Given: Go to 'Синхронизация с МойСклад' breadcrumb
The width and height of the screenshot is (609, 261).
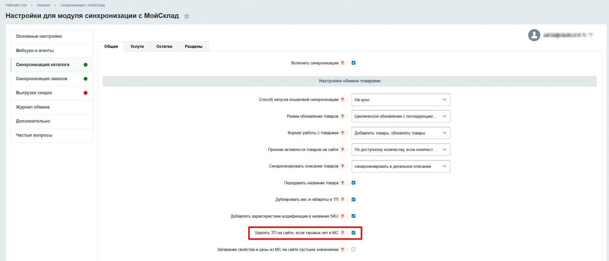Looking at the screenshot, I should [x=83, y=5].
